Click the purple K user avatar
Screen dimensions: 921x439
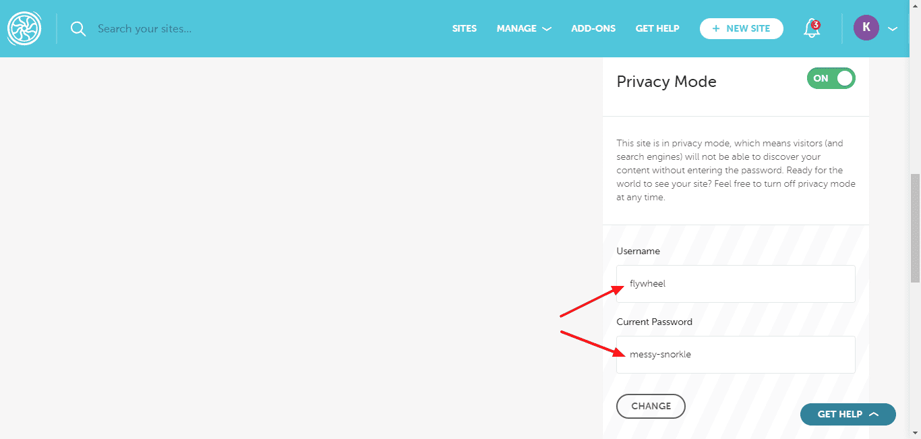(x=866, y=28)
